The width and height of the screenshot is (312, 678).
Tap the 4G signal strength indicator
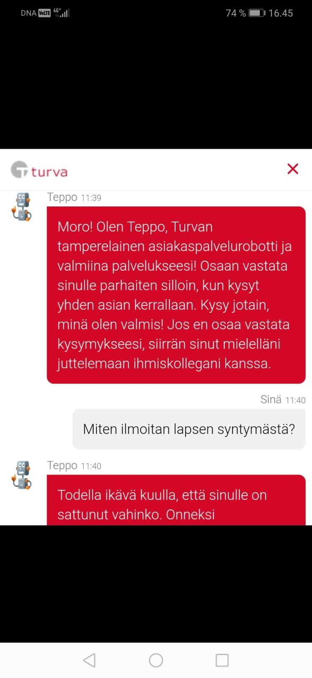pyautogui.click(x=61, y=13)
